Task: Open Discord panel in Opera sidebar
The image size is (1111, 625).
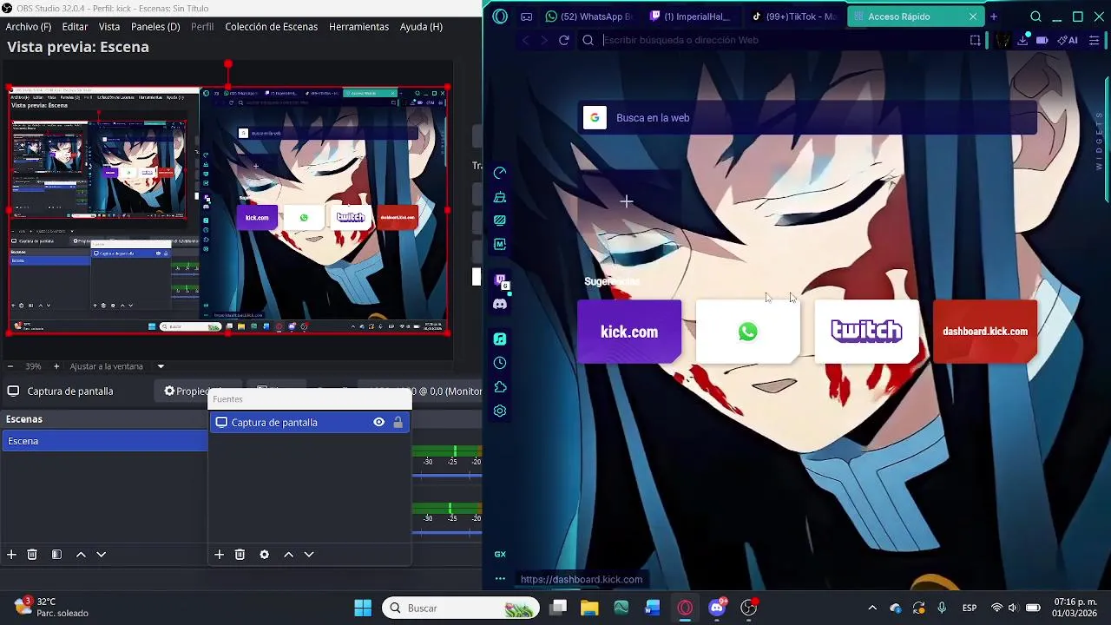Action: click(x=500, y=305)
